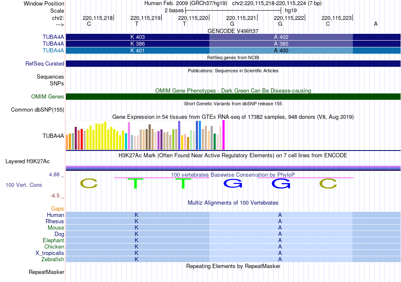Click the Dog alignment row label
401x282 pixels.
tap(59, 234)
